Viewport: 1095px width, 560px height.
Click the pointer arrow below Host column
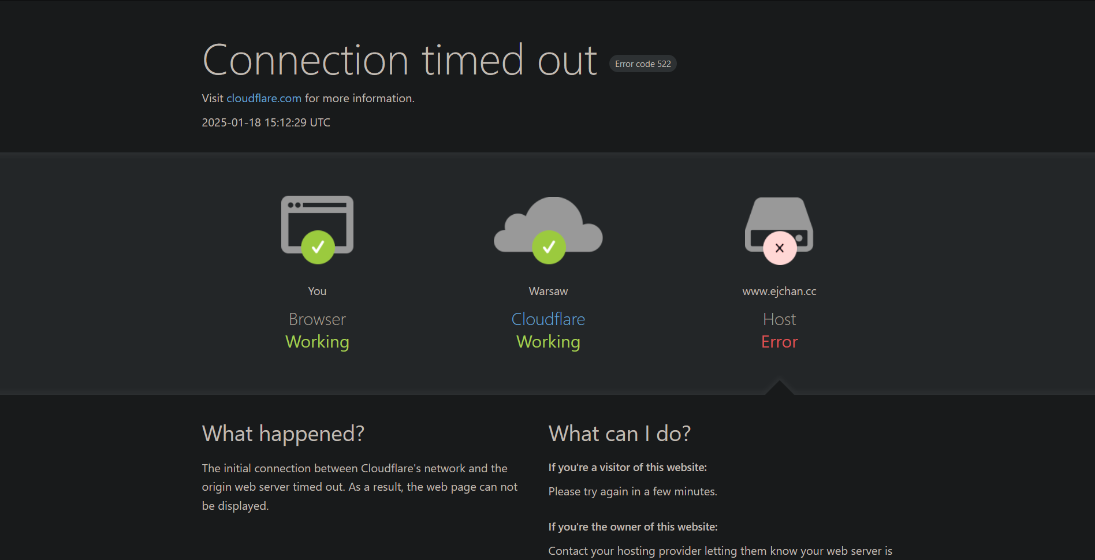pyautogui.click(x=779, y=388)
